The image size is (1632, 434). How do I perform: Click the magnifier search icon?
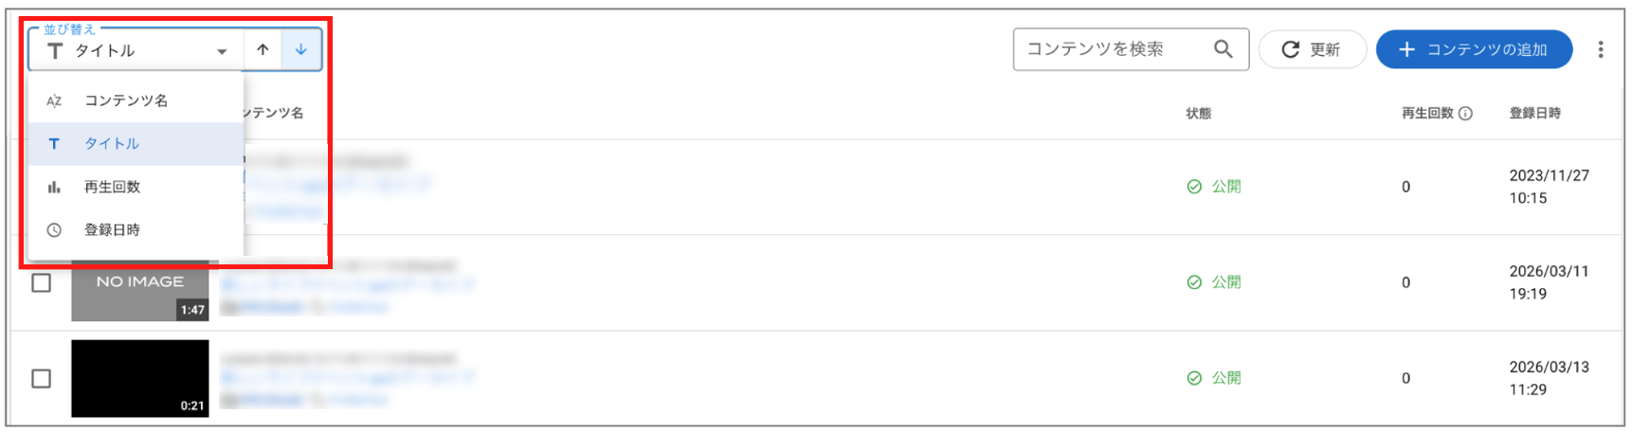coord(1224,49)
